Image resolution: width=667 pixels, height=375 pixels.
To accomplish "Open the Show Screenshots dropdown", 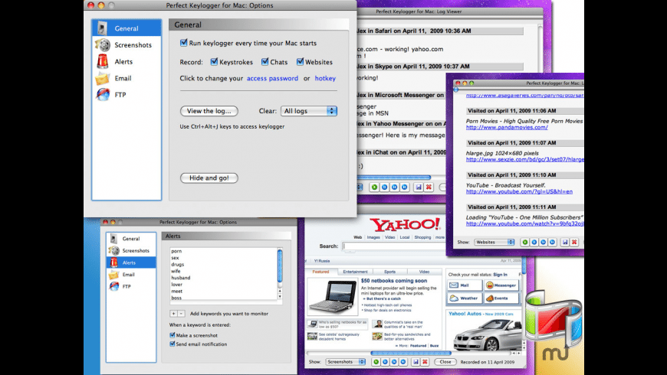I will (x=346, y=362).
